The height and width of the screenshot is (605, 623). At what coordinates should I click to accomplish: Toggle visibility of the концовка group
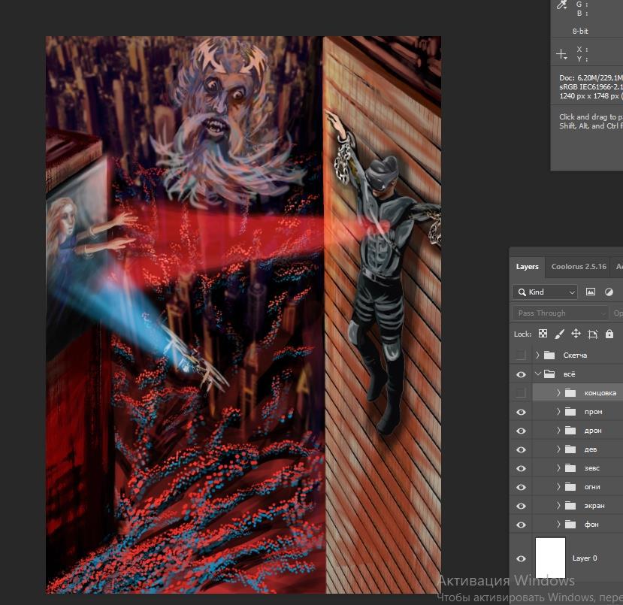tap(521, 392)
